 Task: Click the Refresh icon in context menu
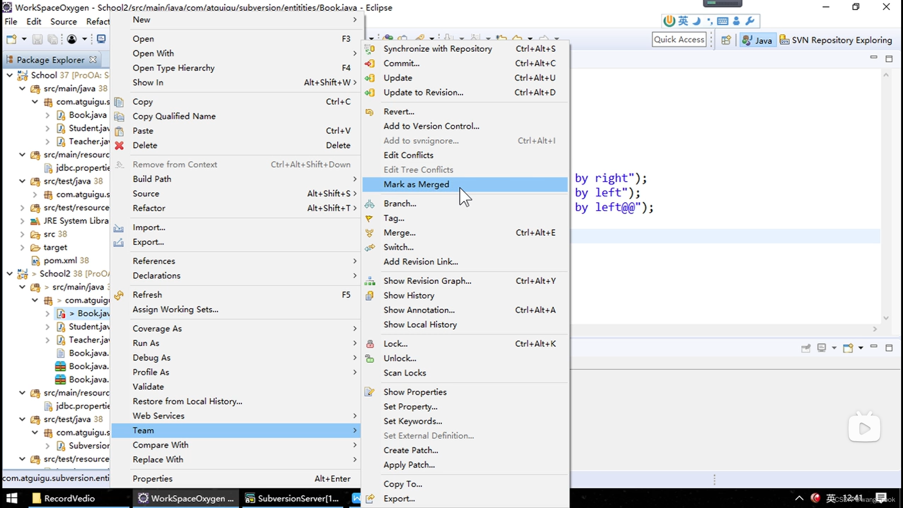(119, 295)
